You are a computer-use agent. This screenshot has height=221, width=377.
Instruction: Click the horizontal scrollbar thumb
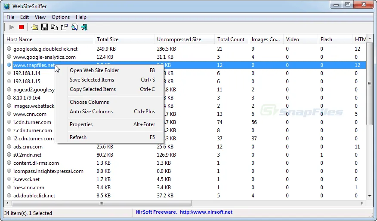102,203
